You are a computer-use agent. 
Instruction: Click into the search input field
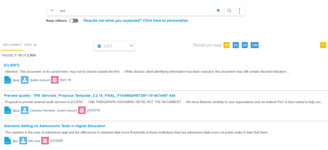[134, 11]
